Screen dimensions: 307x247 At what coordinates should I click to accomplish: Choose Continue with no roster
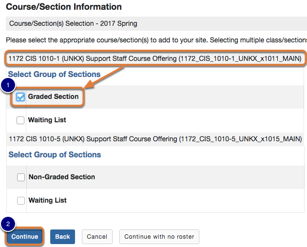tap(159, 237)
